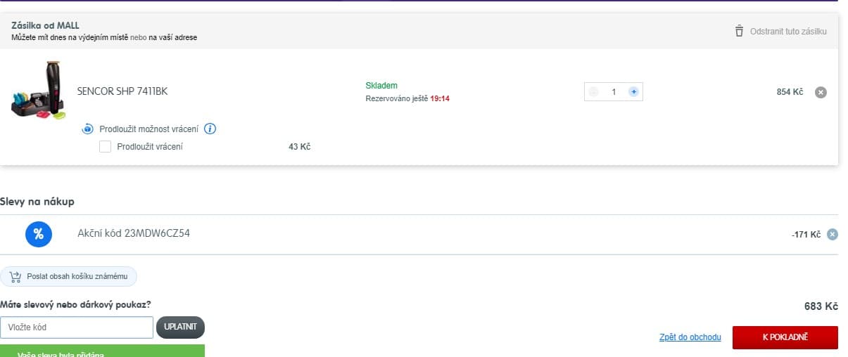Increase quantity with the plus button
The image size is (848, 357).
click(633, 92)
